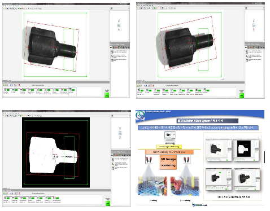Click first palette tab icon in bottom-left window
270x211 pixels.
click(112, 155)
